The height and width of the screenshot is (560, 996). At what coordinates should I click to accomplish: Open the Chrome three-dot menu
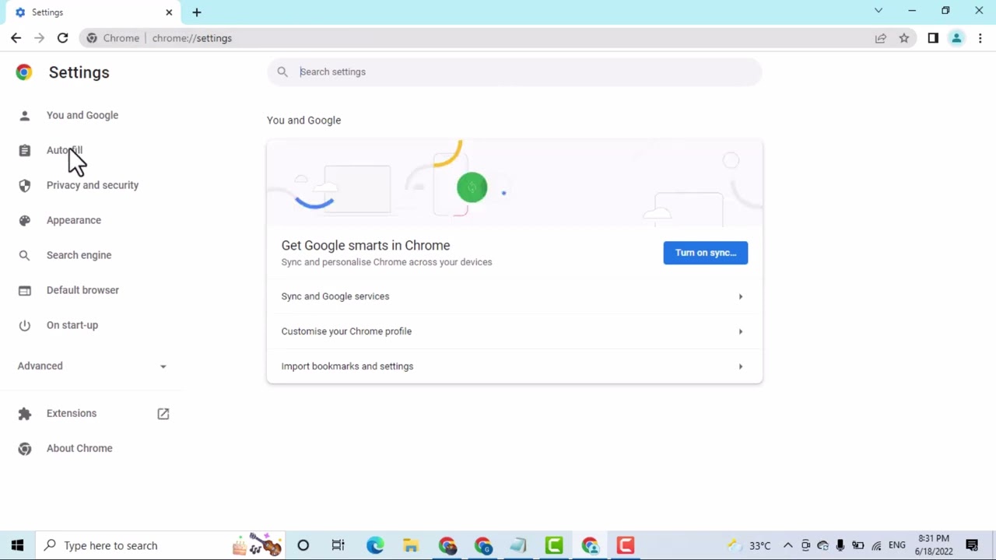(980, 38)
